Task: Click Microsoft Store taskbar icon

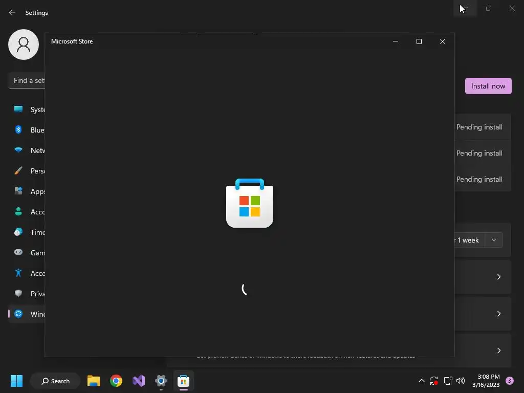Action: click(184, 381)
